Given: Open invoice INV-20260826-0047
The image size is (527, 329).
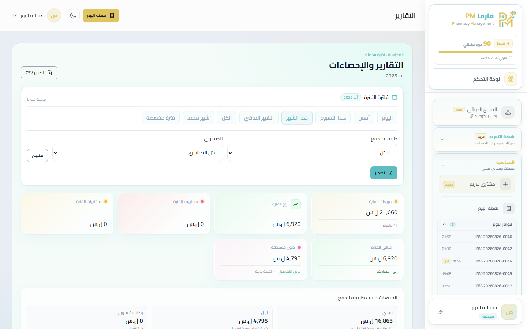Looking at the screenshot, I should coord(477,286).
